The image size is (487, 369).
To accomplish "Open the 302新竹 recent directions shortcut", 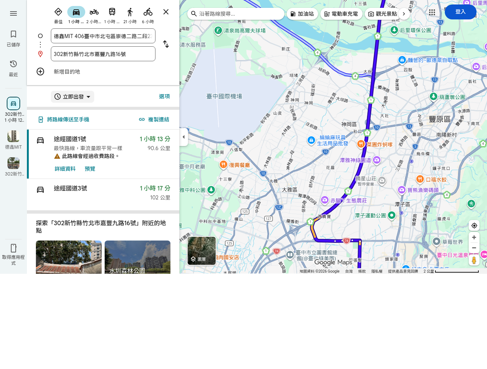I will click(x=13, y=109).
